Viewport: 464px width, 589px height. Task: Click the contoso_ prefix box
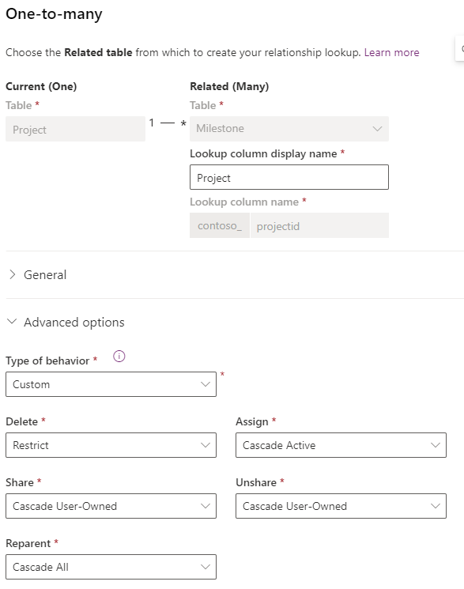220,226
